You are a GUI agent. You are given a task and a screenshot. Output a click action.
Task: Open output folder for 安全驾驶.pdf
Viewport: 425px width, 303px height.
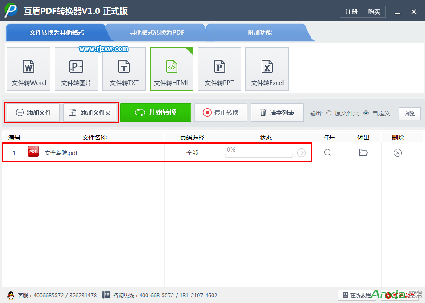pyautogui.click(x=363, y=152)
